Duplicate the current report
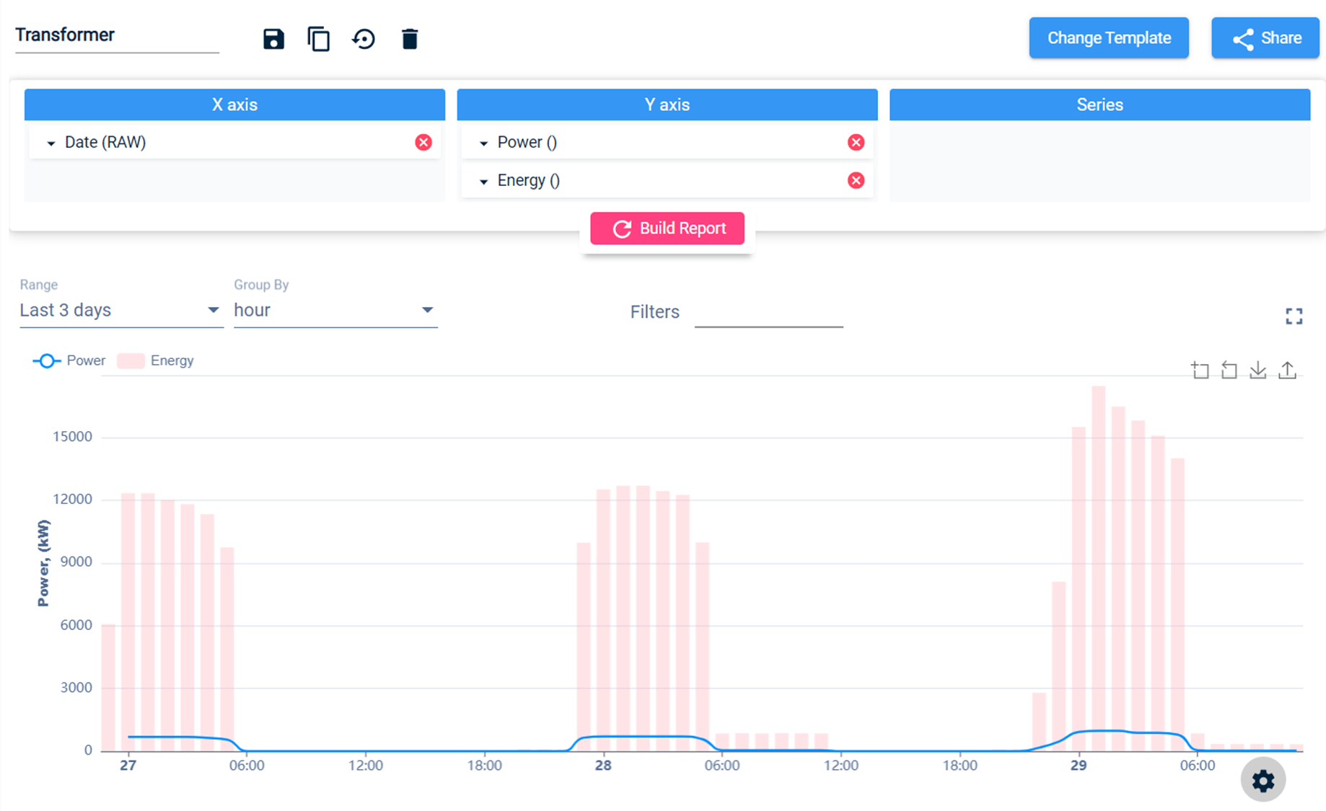 (319, 39)
